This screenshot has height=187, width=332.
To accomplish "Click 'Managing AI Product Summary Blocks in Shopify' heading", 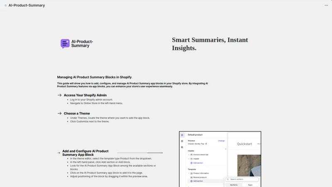I will click(94, 77).
